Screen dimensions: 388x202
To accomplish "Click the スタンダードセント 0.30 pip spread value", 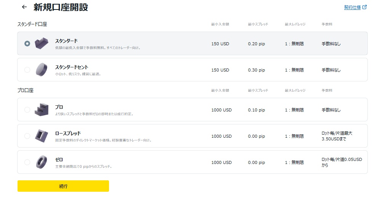I will 256,70.
